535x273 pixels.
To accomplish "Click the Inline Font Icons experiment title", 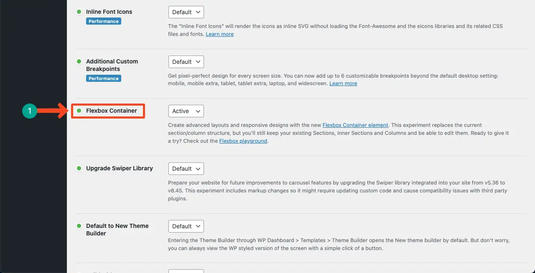I will pyautogui.click(x=109, y=12).
